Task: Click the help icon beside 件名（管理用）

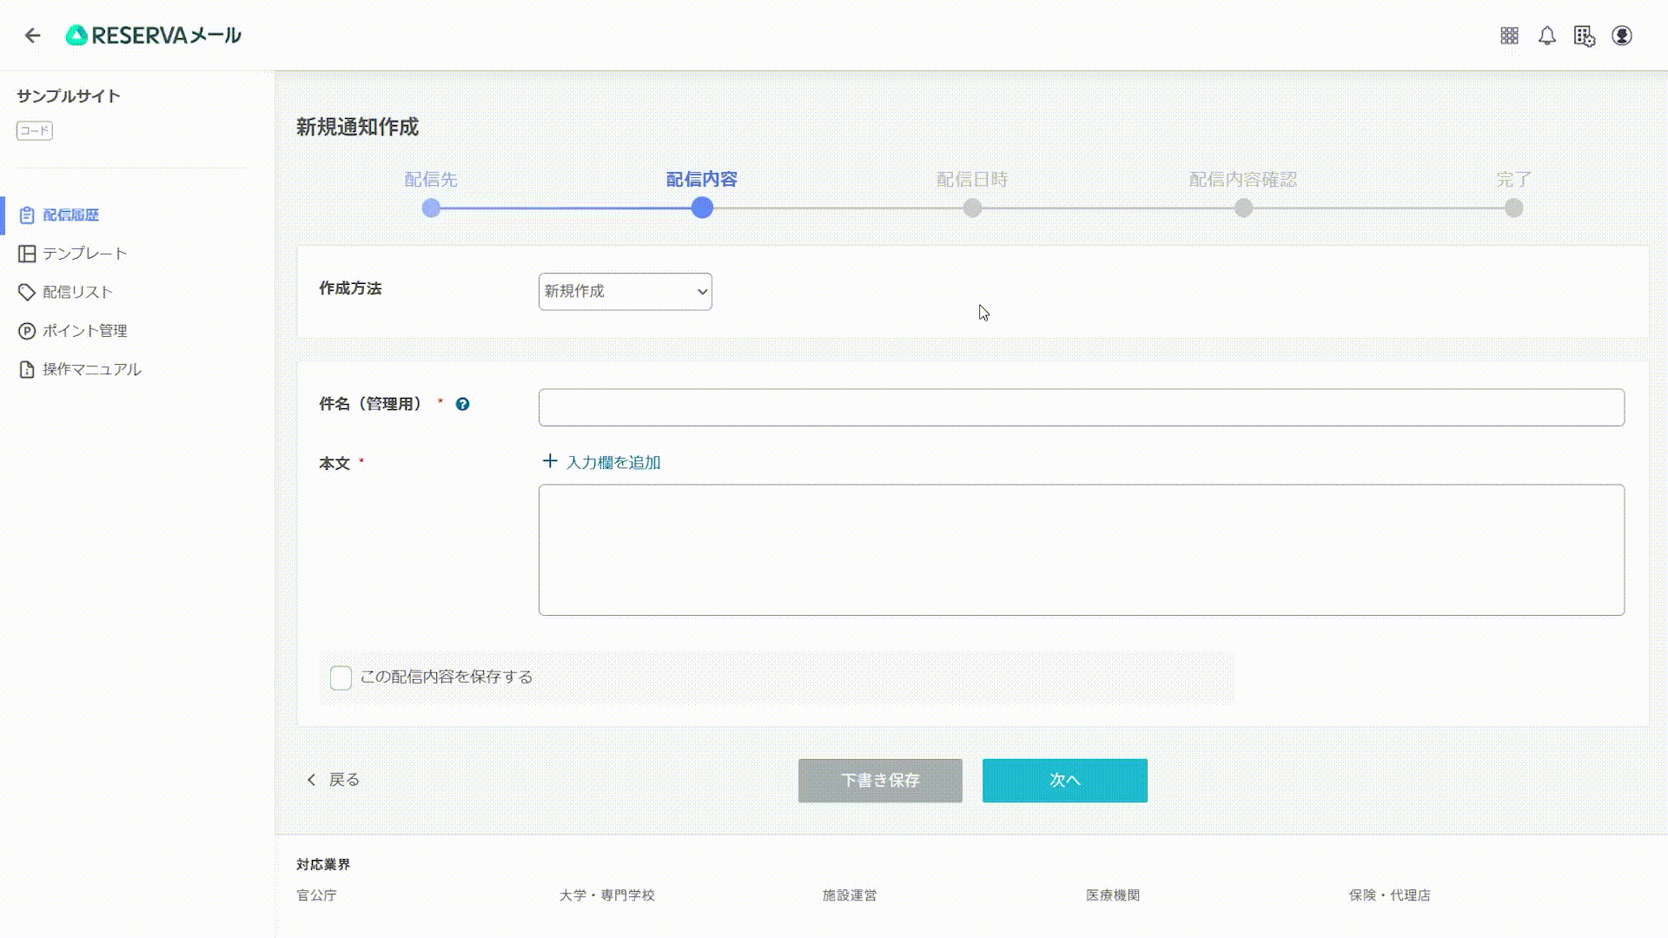Action: pos(462,404)
